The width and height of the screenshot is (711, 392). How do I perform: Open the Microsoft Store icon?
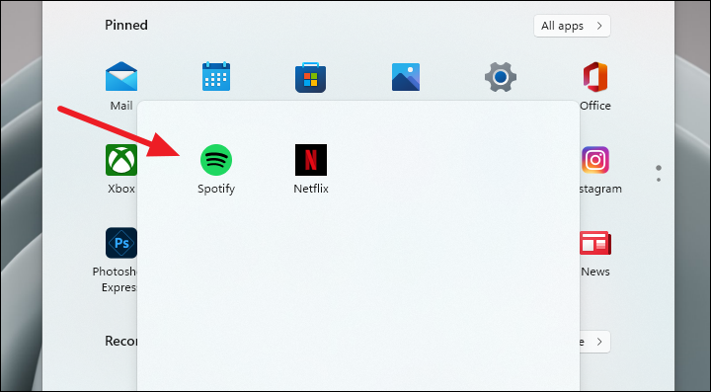point(311,77)
